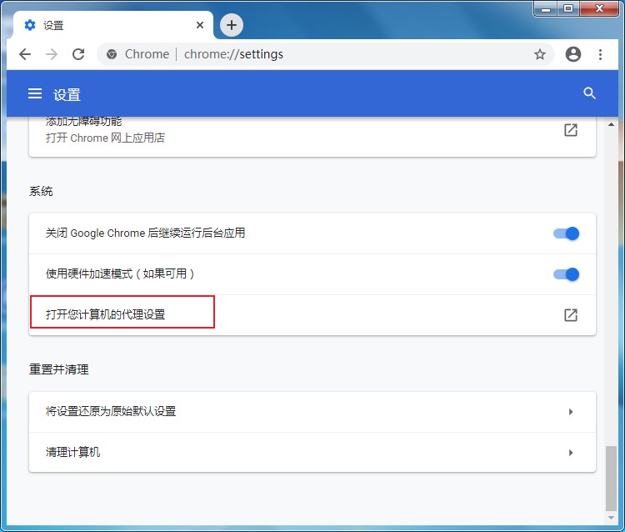Image resolution: width=625 pixels, height=532 pixels.
Task: Click the 重置并清理 section heading
Action: pos(59,369)
